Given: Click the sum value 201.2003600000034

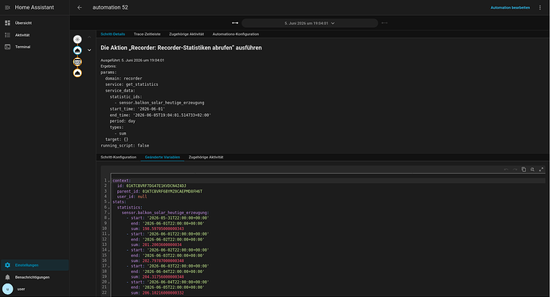Looking at the screenshot, I should click(162, 244).
